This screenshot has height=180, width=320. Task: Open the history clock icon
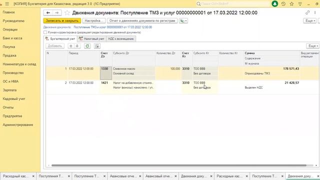(283, 3)
